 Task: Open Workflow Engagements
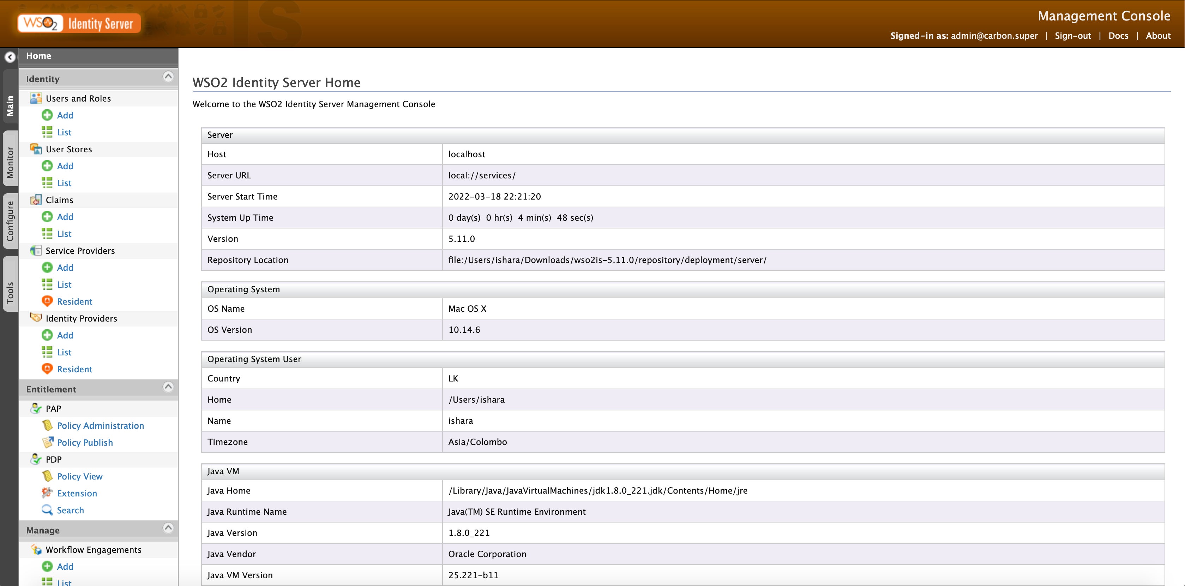click(x=94, y=549)
